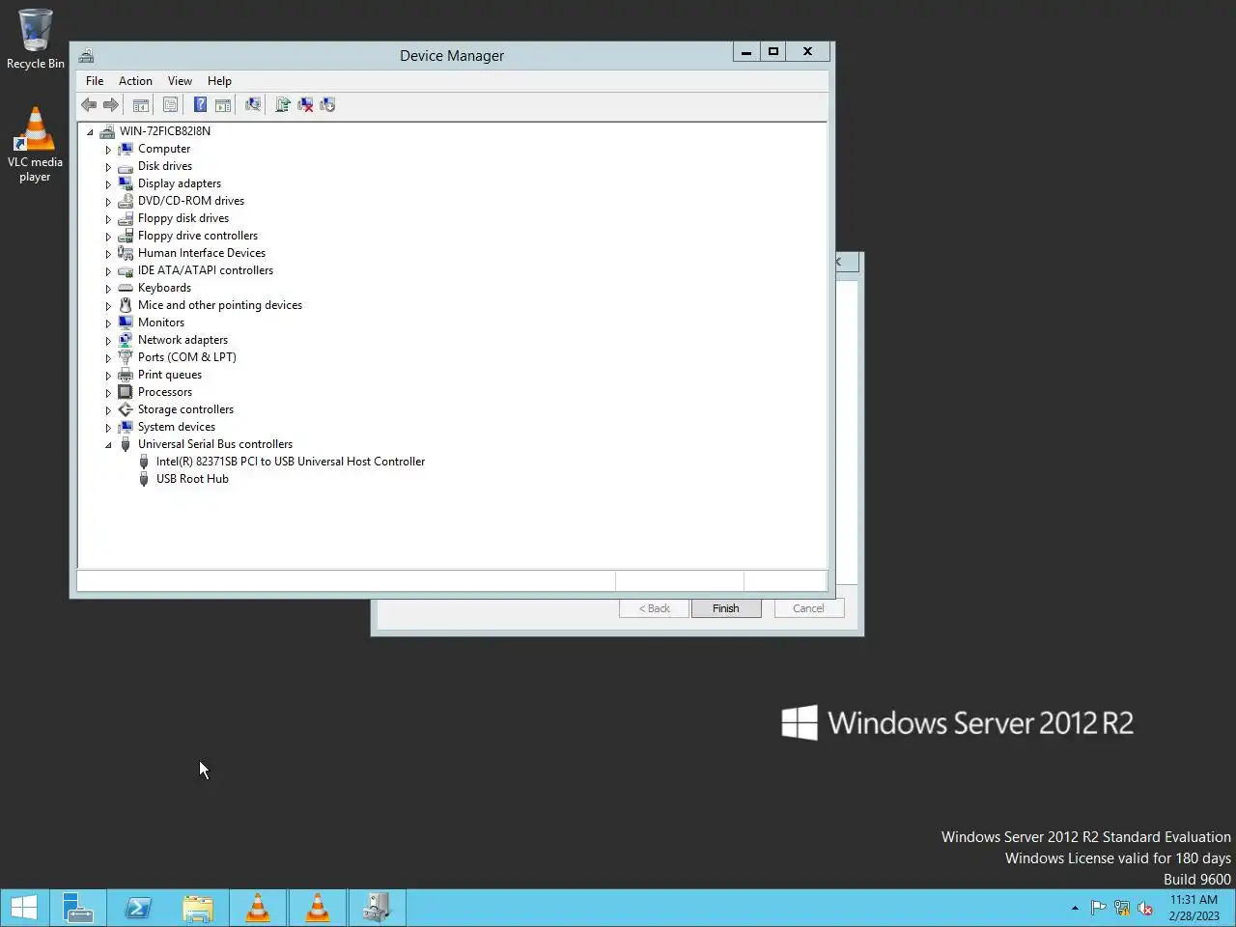This screenshot has height=927, width=1236.
Task: Launch Windows PowerShell from the taskbar
Action: (138, 908)
